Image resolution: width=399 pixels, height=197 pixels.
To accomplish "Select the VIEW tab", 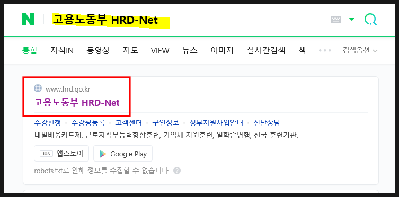I will pos(160,51).
